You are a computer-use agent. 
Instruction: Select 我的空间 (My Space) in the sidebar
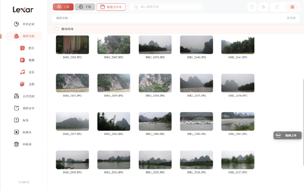[x=24, y=36]
